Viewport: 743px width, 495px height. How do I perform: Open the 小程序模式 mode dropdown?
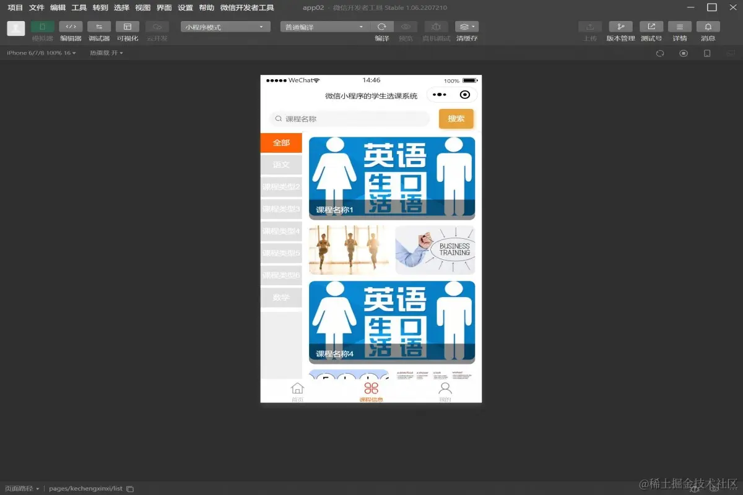225,27
